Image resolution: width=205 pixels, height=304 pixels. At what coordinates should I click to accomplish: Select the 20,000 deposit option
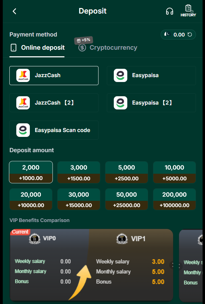click(x=31, y=199)
